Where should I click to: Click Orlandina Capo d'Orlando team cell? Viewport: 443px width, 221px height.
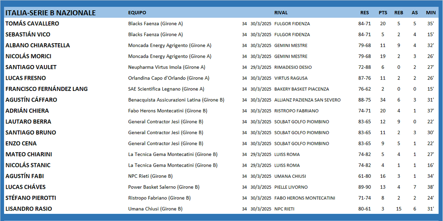pos(169,78)
